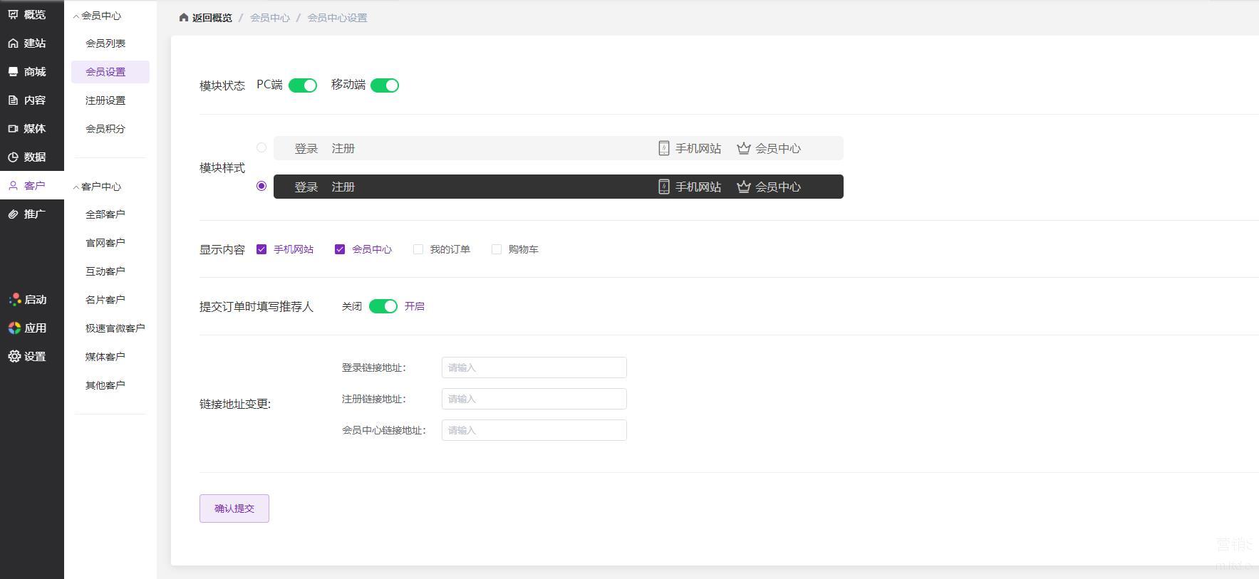Screen dimensions: 1259x579
Task: Click the colorful 应用 apps icon
Action: click(14, 328)
